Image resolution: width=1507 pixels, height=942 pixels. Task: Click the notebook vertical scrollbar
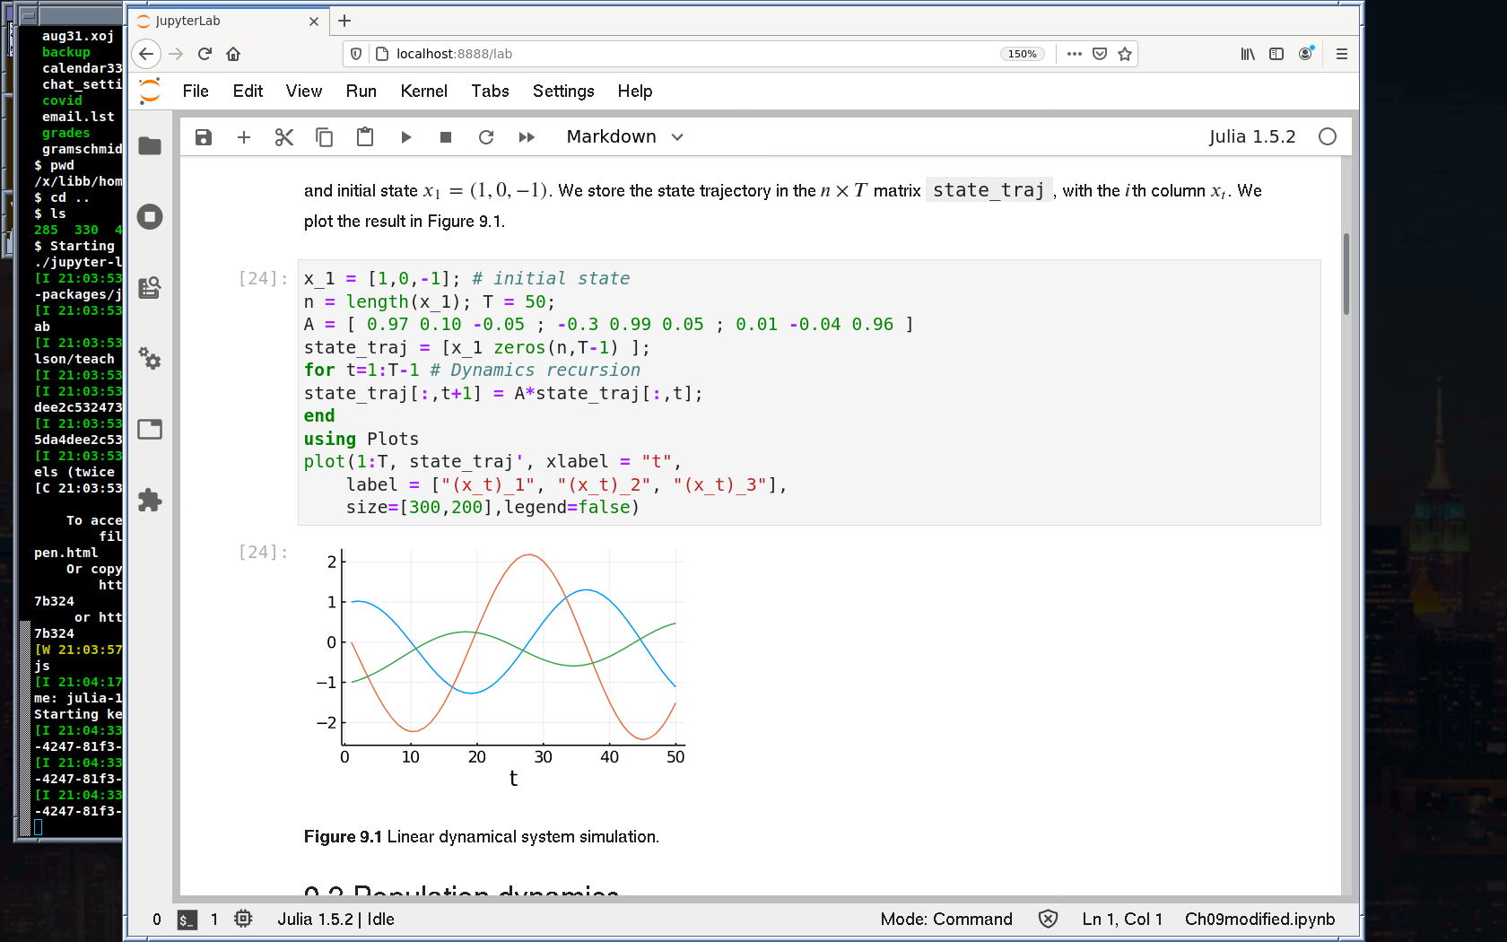coord(1346,274)
